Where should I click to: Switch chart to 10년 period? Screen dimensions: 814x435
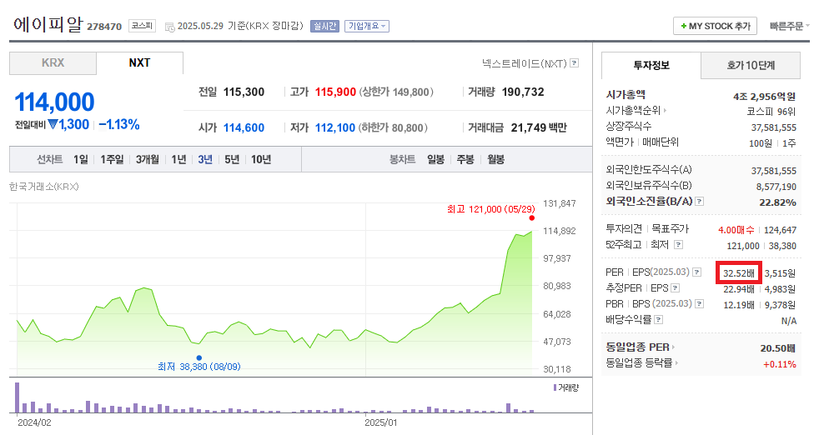pos(261,160)
